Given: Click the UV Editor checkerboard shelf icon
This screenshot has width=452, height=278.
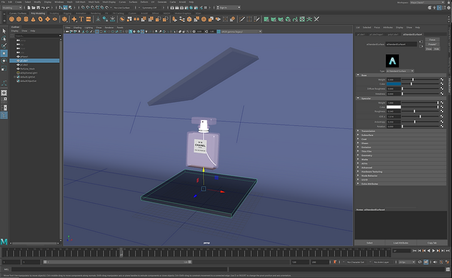Looking at the screenshot, I should 302,19.
